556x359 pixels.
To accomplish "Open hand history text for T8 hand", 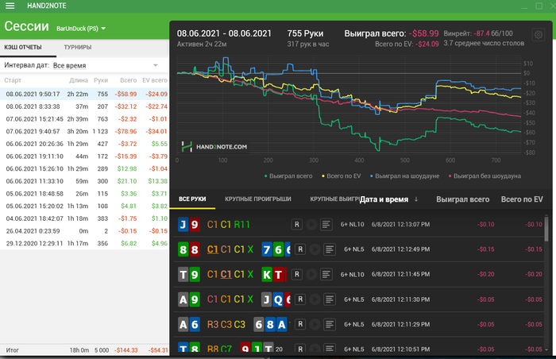I will coord(330,349).
